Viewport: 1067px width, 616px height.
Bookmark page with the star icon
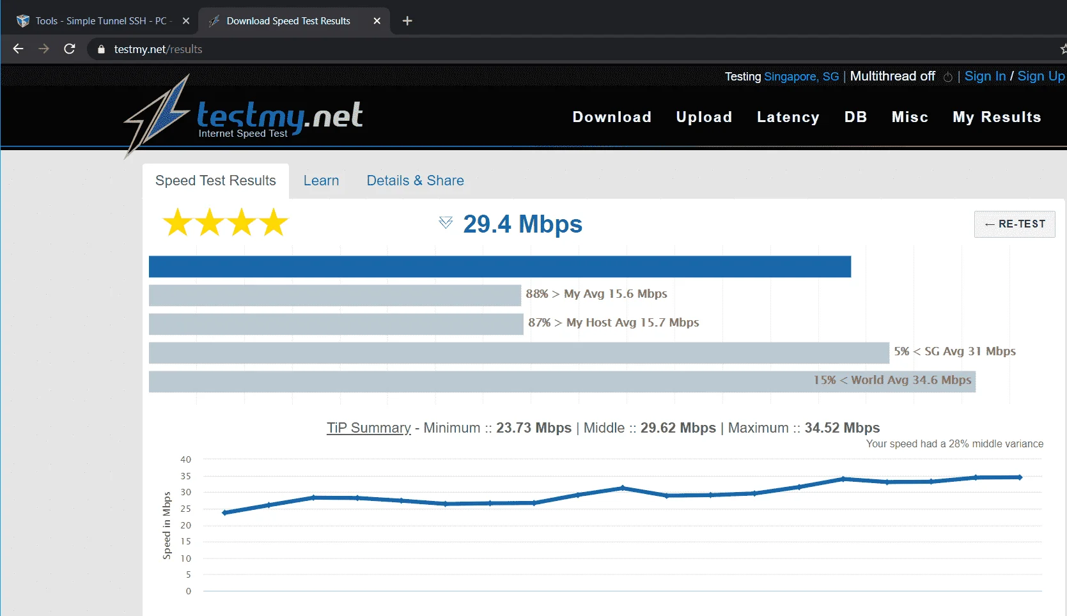1063,49
